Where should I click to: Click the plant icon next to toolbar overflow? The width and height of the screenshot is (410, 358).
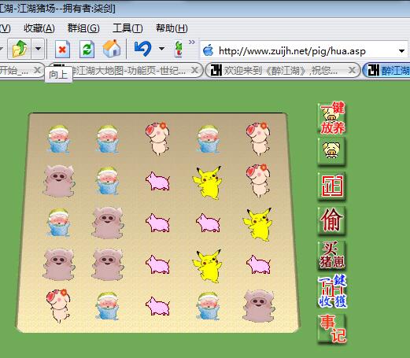coord(179,49)
